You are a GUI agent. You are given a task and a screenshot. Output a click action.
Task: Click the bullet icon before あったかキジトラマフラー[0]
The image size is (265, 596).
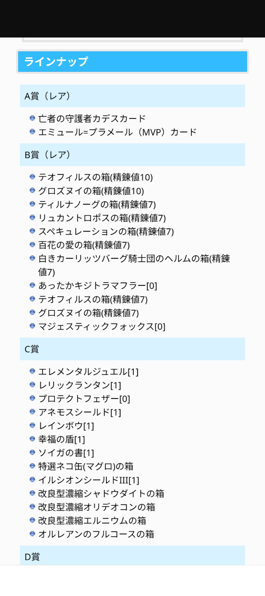click(x=32, y=285)
